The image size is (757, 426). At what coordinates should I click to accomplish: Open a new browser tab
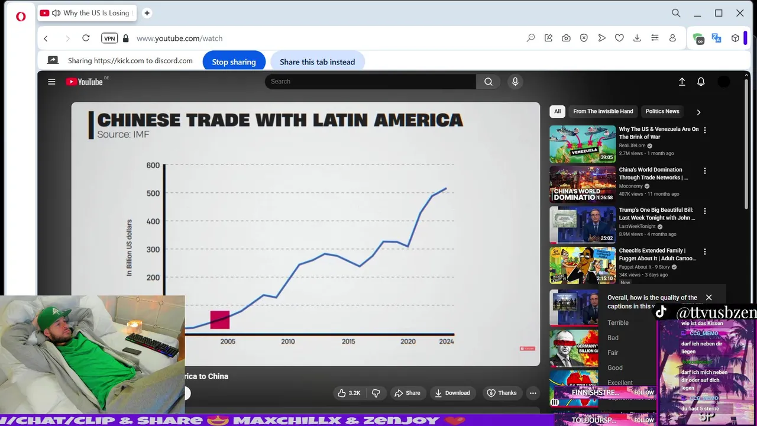[x=147, y=13]
